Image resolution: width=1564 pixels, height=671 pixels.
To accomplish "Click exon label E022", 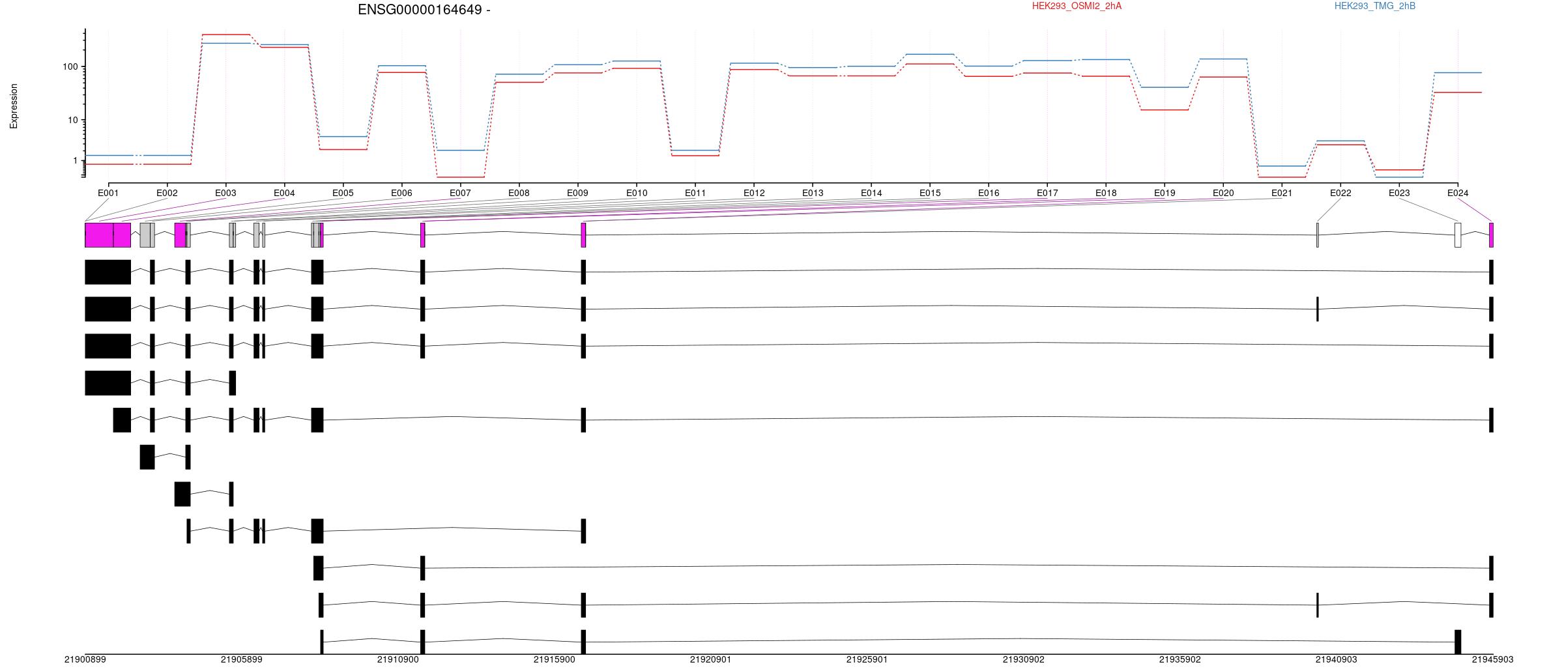I will tap(1340, 193).
